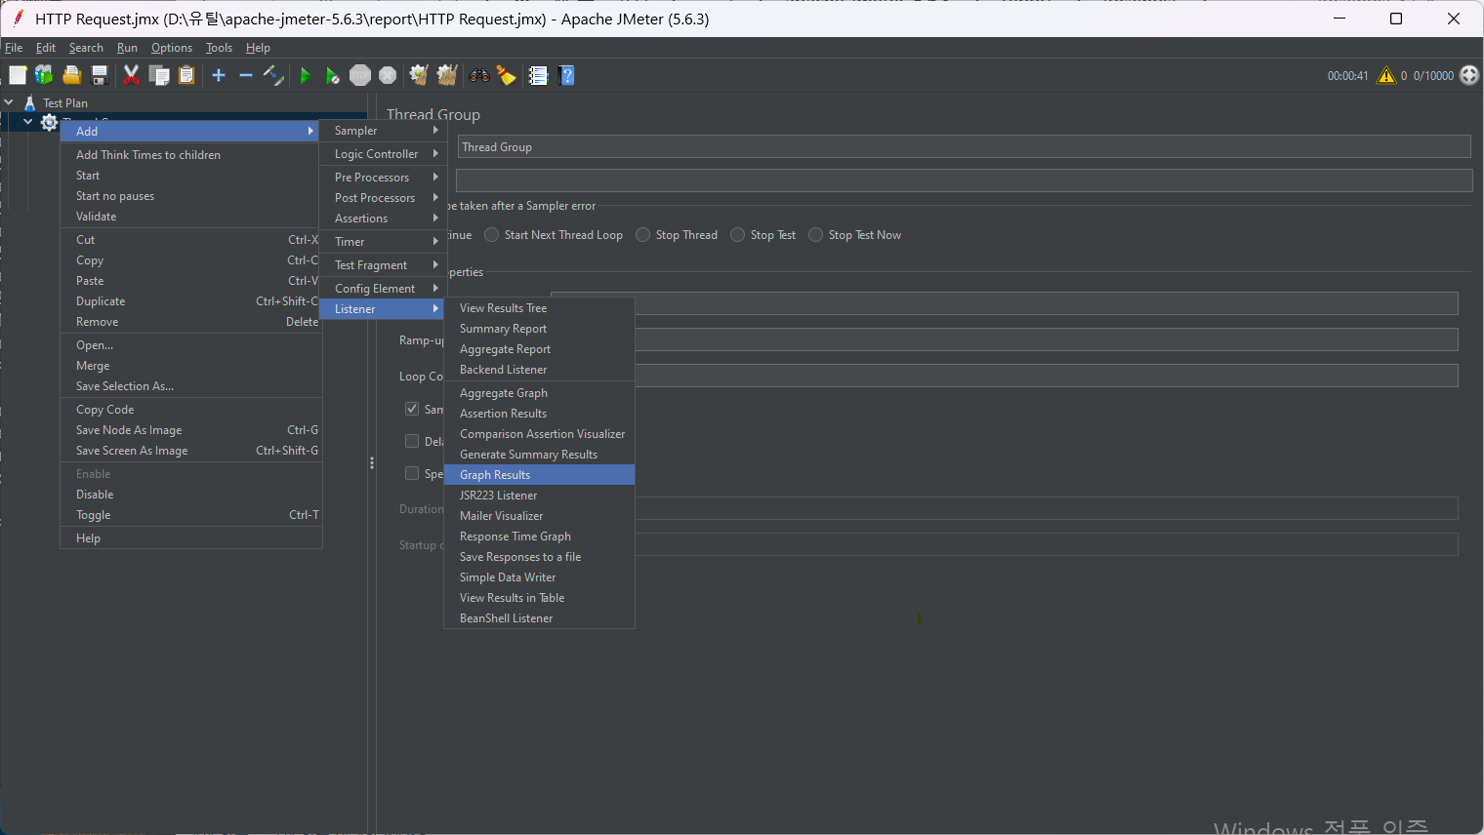Click Validate in context menu

pyautogui.click(x=191, y=217)
